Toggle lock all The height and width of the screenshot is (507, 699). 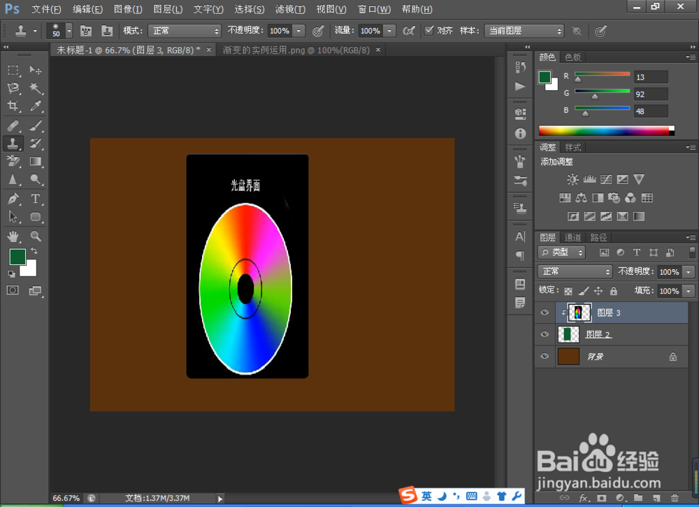pos(614,291)
